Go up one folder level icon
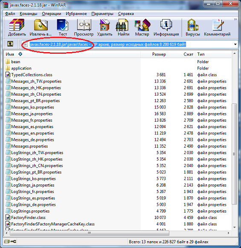This screenshot has width=241, height=248. (10, 44)
